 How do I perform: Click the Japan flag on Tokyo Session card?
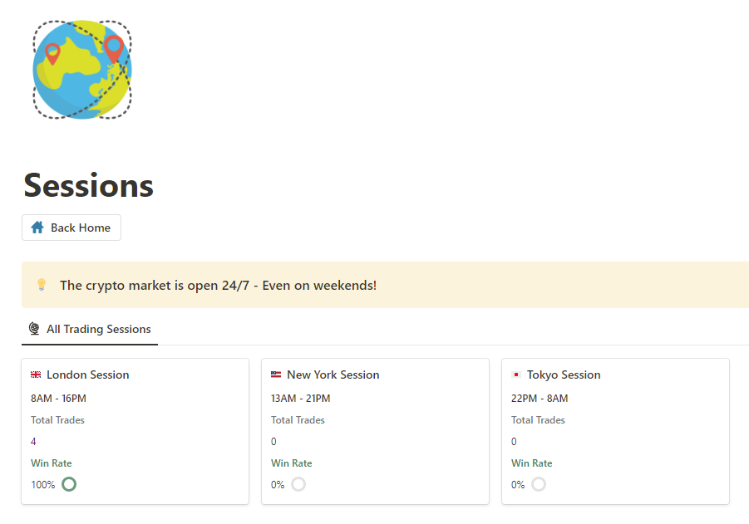[515, 374]
